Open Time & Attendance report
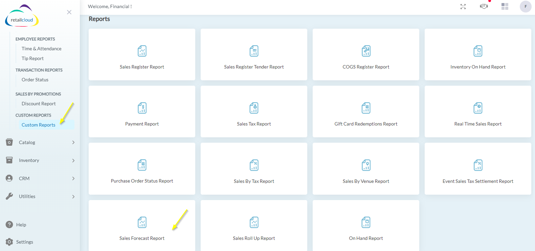The width and height of the screenshot is (535, 251). [42, 49]
